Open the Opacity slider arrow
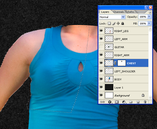The height and width of the screenshot is (129, 157). [x=149, y=17]
